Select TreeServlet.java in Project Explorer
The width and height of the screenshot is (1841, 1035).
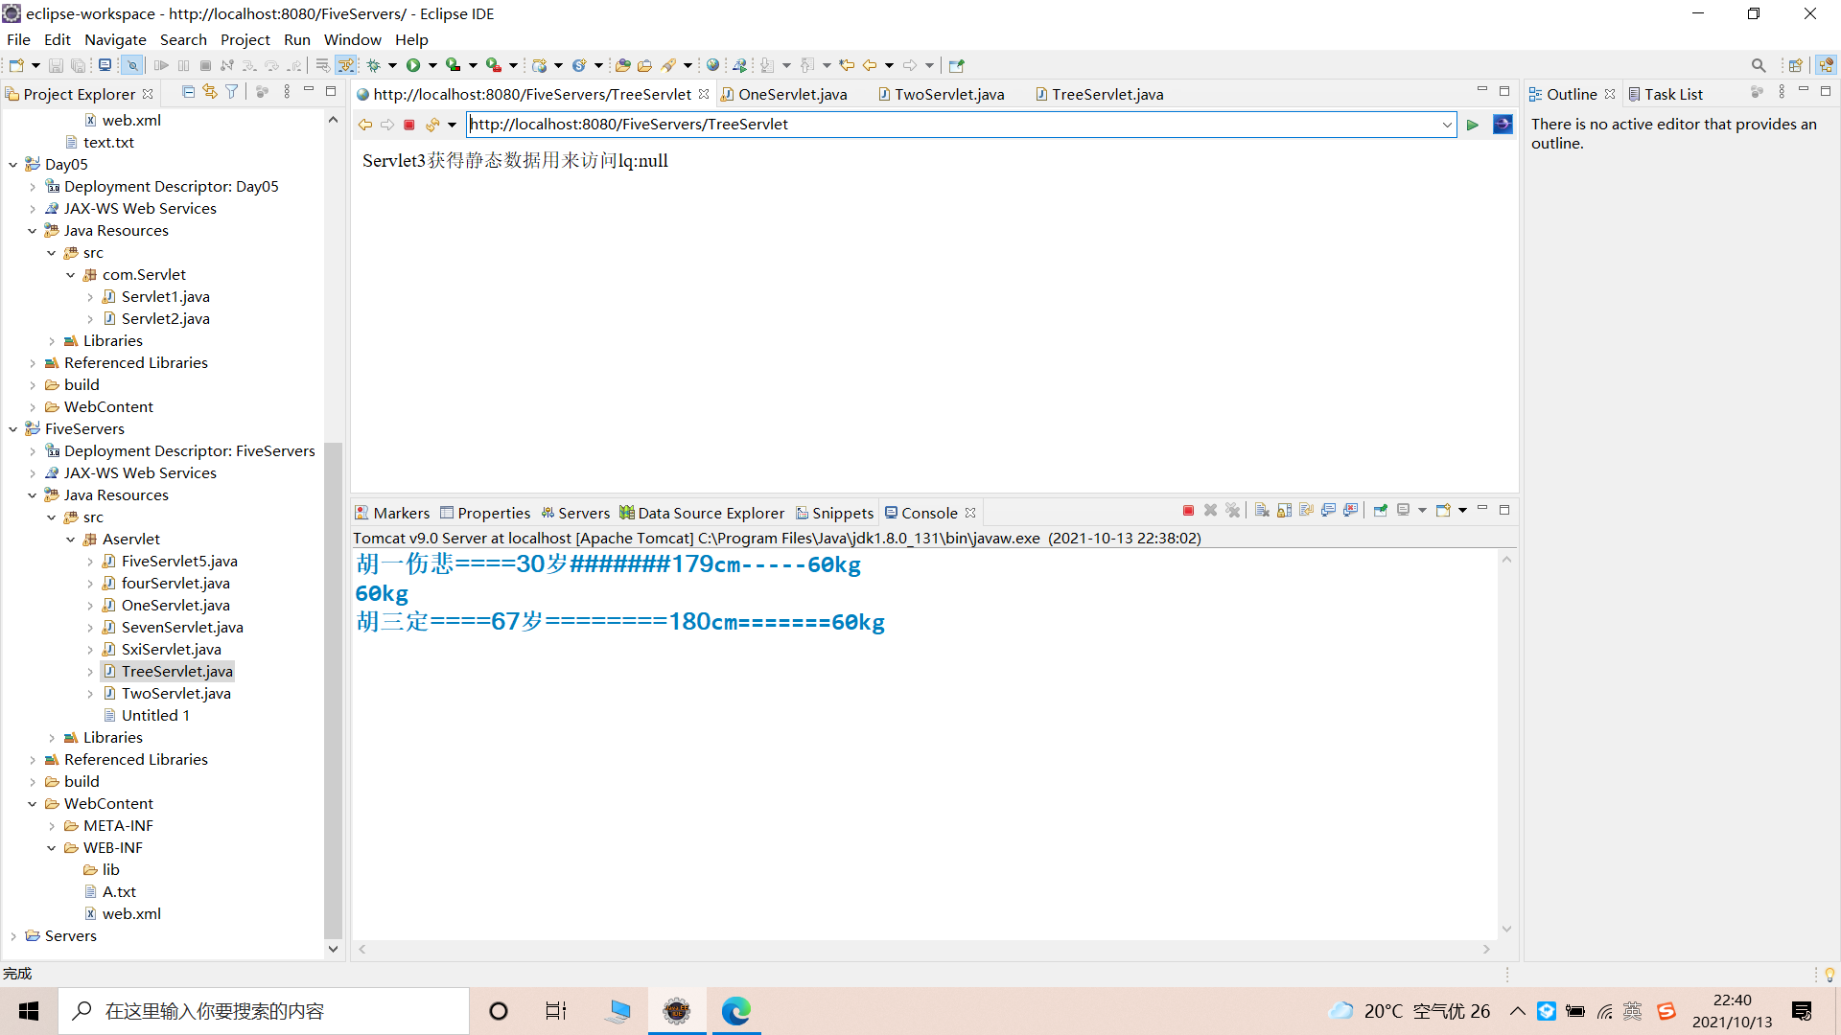[x=176, y=671]
